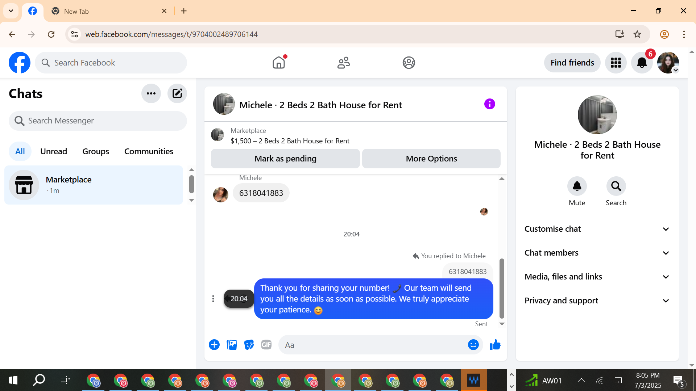Viewport: 696px width, 391px height.
Task: Open more actions with blue plus icon
Action: coord(214,345)
